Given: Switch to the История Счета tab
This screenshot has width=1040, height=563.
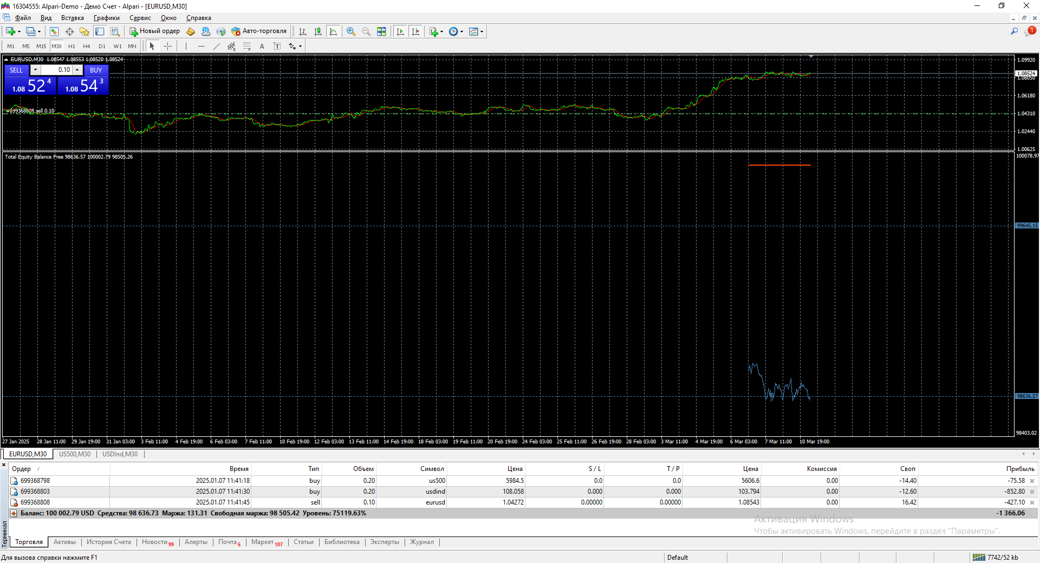Looking at the screenshot, I should click(109, 542).
